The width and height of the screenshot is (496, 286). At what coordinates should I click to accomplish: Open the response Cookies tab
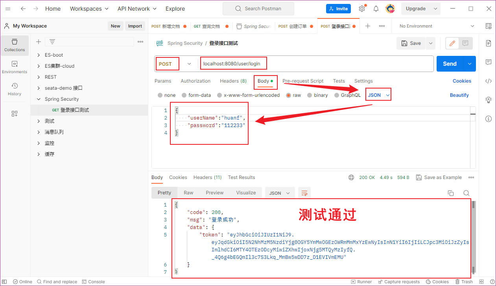(178, 177)
